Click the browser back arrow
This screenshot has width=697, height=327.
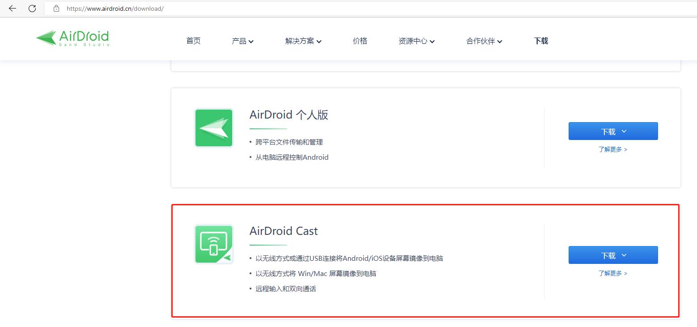[x=12, y=8]
